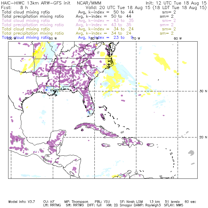This screenshot has height=208, width=208.
Task: Click the black 'Avg, k-index = 50 to 44' cloud row
Action: (106, 12)
